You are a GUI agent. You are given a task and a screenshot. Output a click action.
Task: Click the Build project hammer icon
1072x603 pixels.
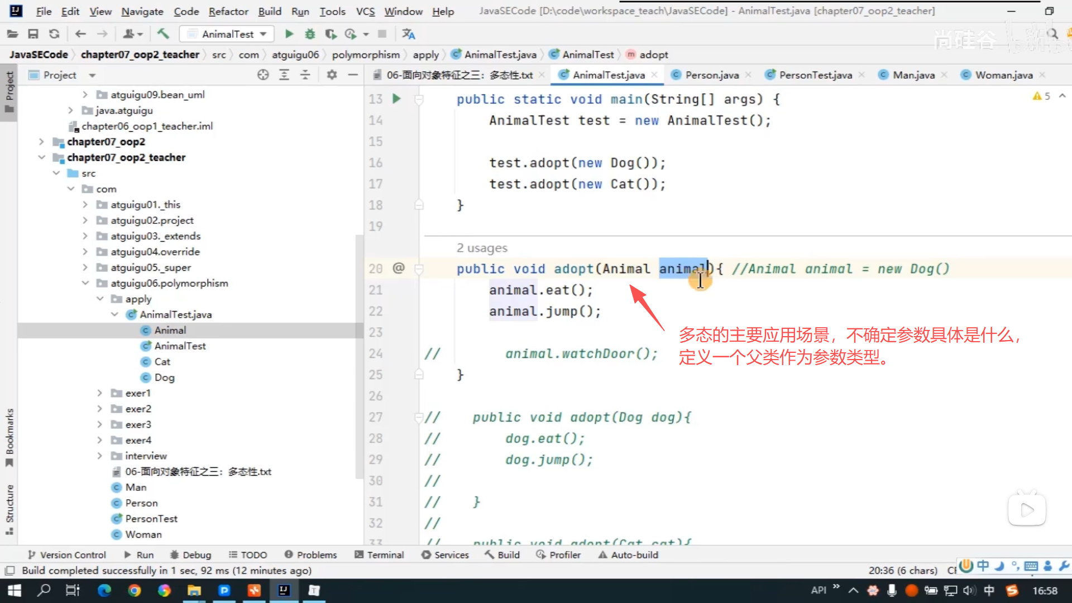pos(163,34)
